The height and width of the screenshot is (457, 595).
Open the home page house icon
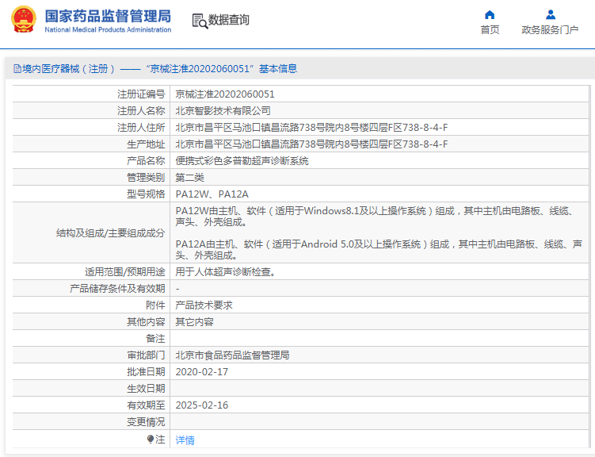490,15
